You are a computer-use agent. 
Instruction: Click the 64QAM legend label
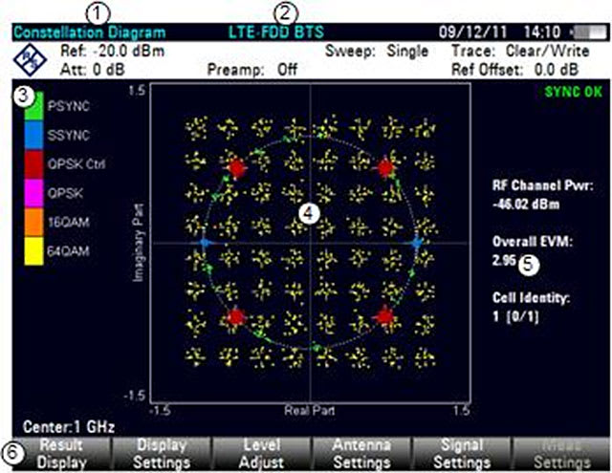pos(68,250)
